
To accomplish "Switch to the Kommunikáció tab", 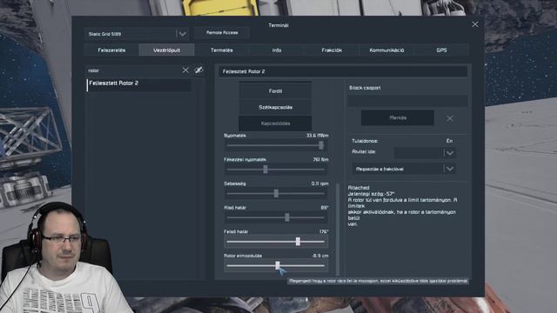I will pyautogui.click(x=386, y=50).
